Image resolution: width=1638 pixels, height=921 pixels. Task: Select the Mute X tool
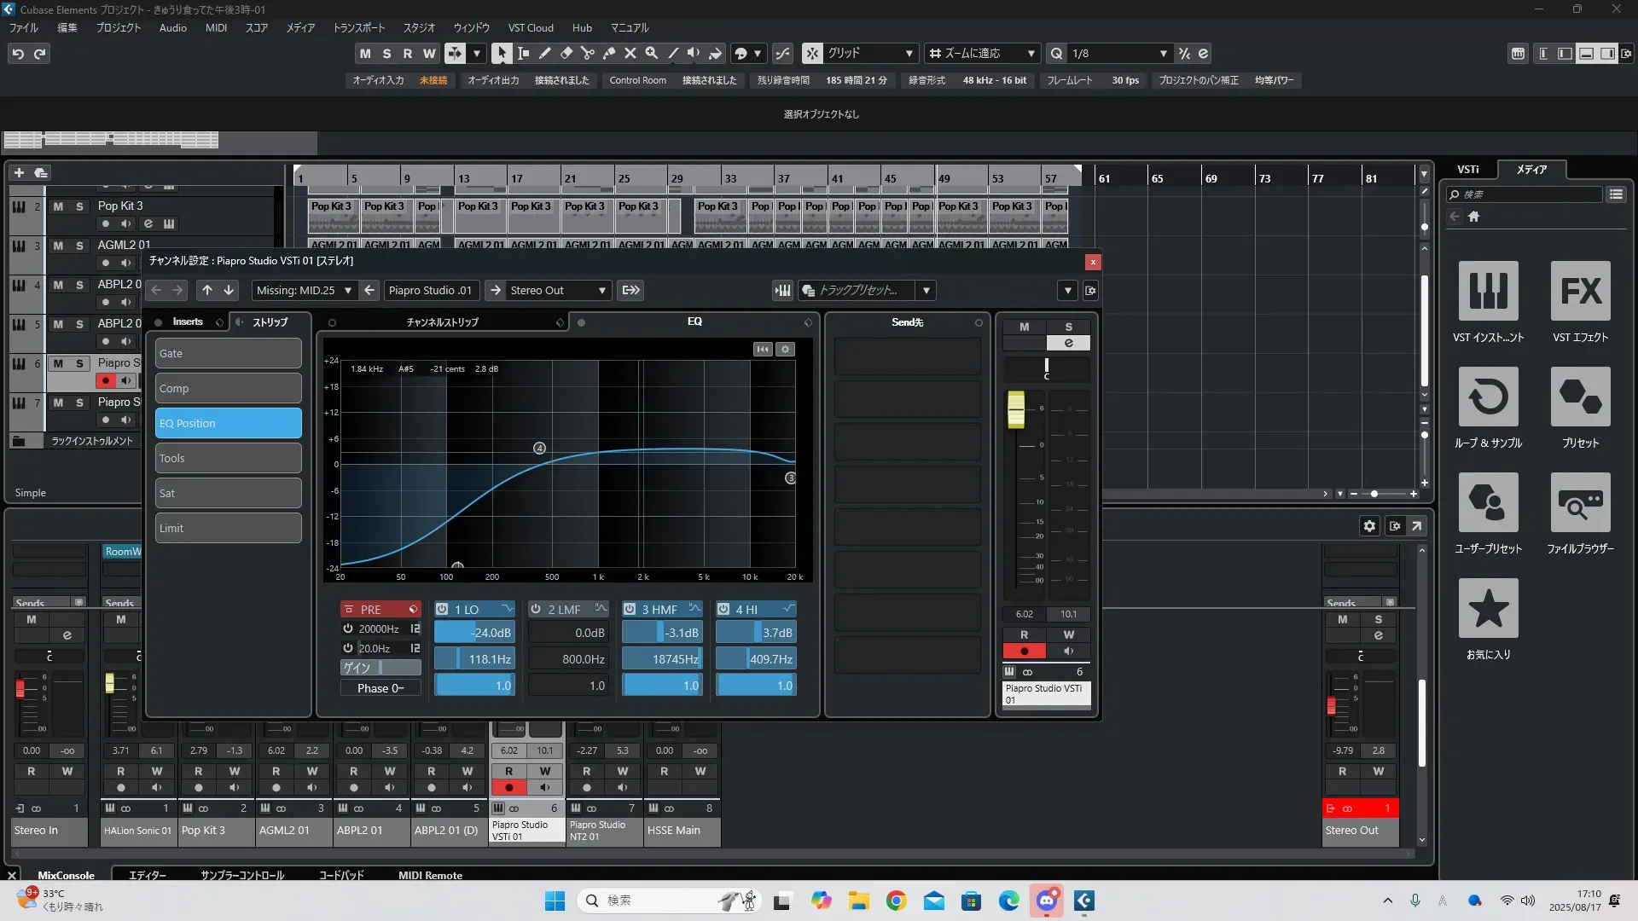click(x=630, y=54)
